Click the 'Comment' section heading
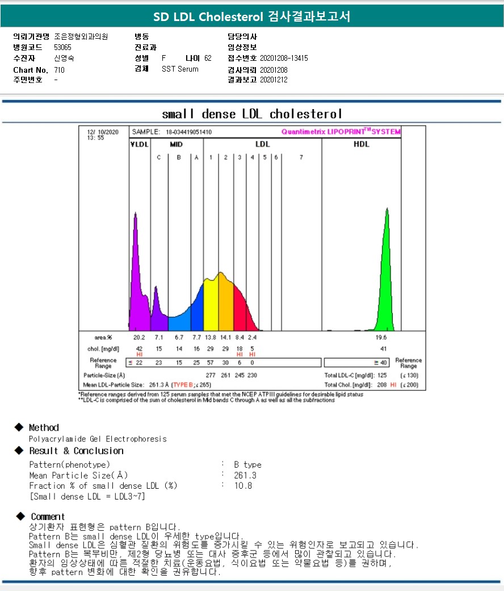The width and height of the screenshot is (504, 591). coord(48,517)
